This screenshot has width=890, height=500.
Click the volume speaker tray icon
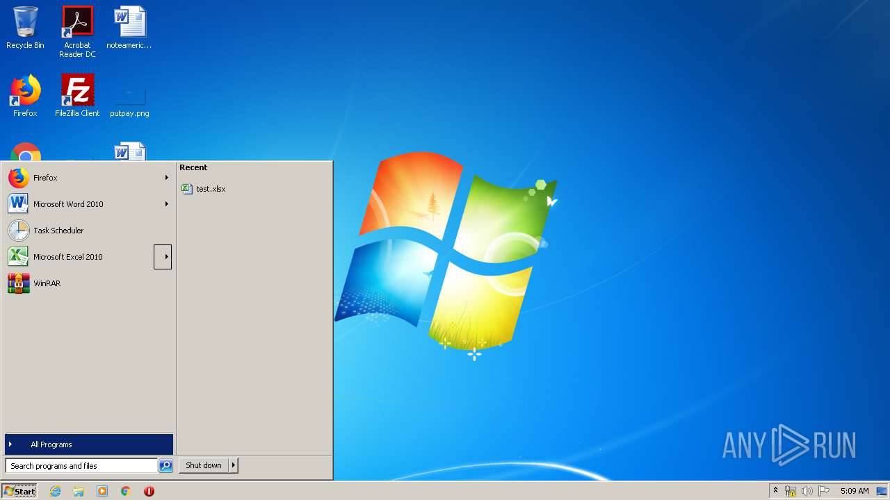tap(807, 491)
